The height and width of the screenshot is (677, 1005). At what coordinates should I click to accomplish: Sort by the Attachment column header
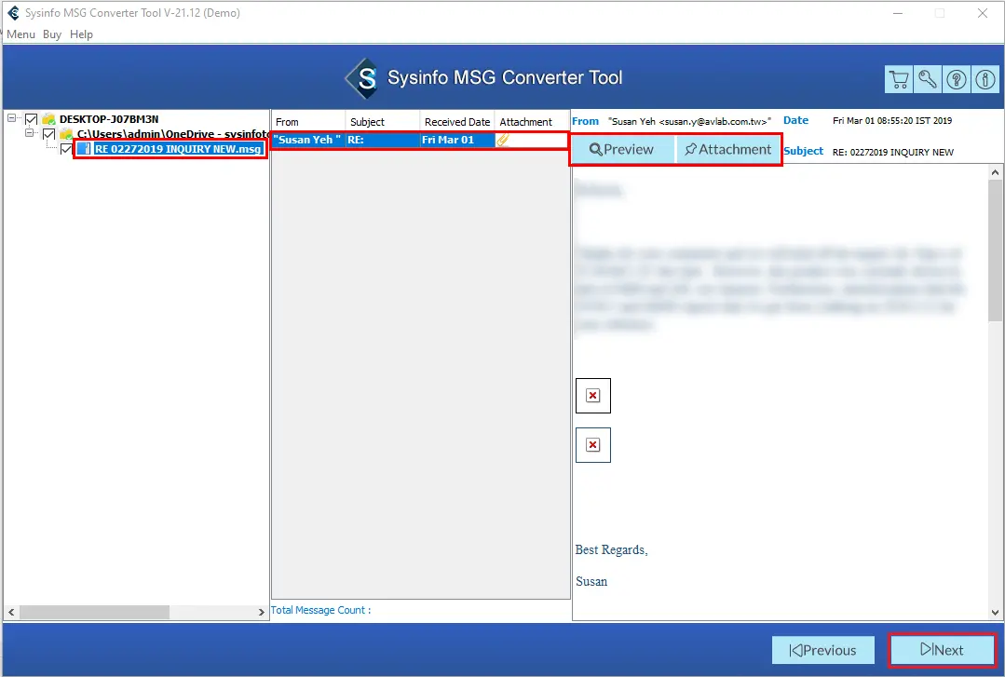[532, 122]
